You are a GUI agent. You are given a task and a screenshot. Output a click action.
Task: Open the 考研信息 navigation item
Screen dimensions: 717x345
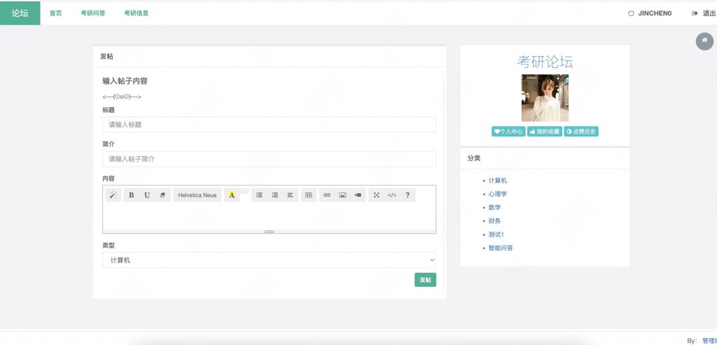click(136, 13)
